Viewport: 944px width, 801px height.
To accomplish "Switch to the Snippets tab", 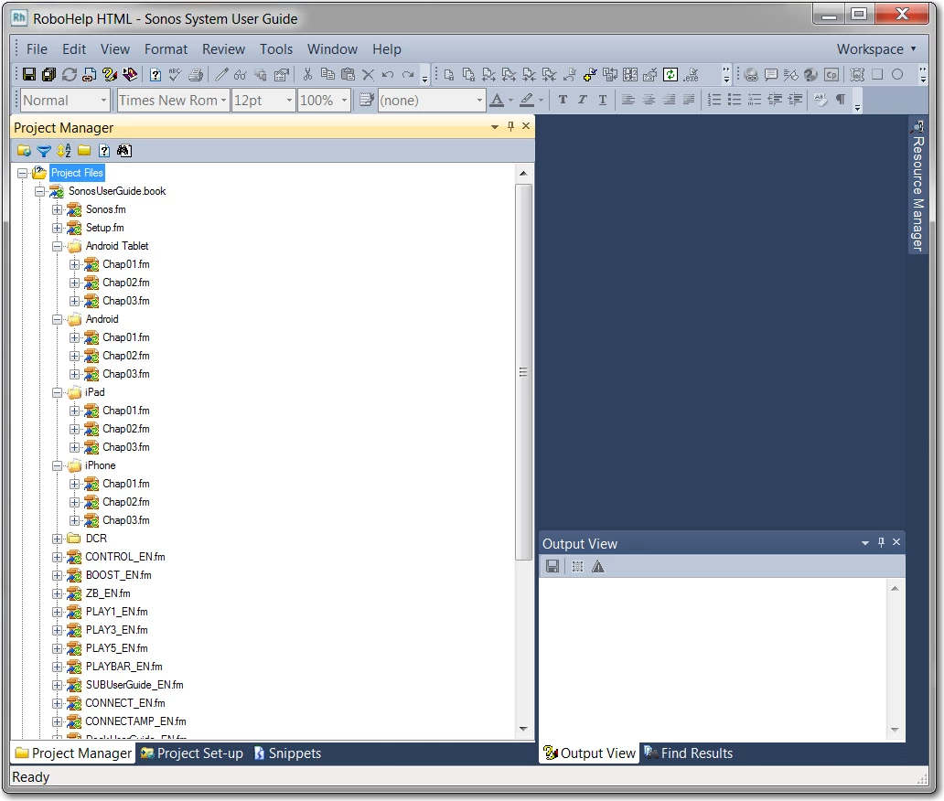I will tap(288, 753).
